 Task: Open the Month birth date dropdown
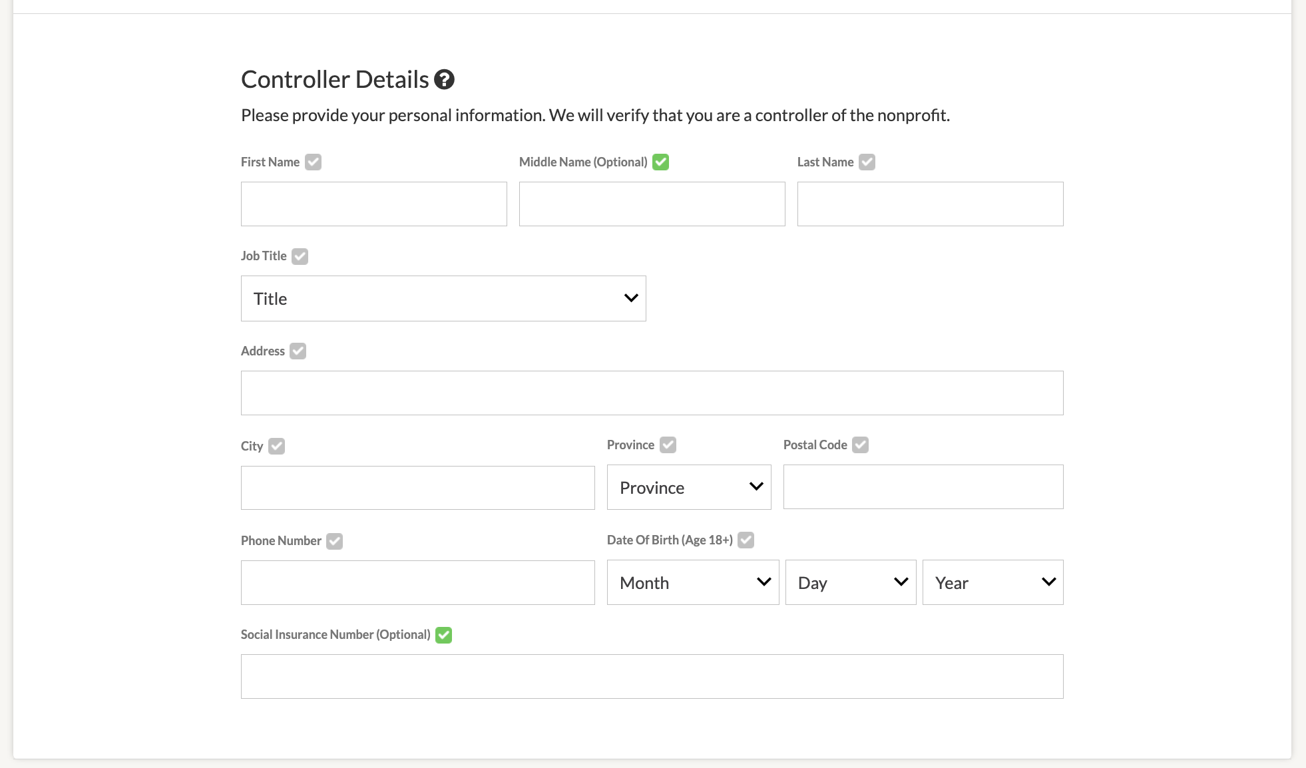(x=693, y=582)
